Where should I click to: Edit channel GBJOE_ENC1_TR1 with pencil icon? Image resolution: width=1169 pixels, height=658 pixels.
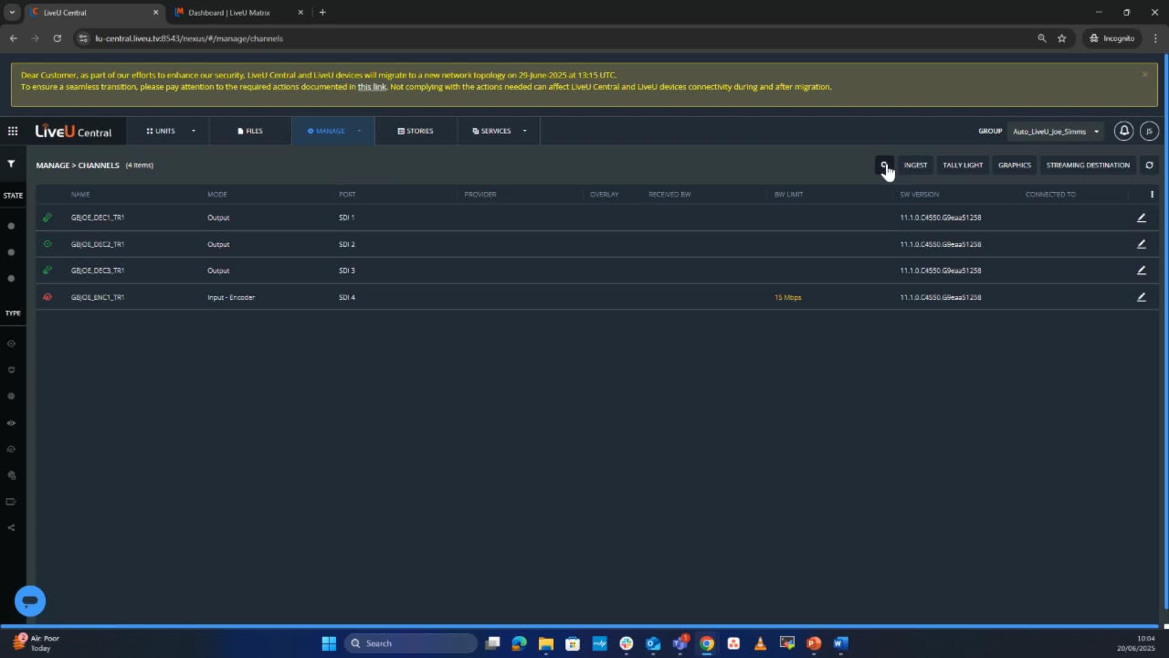[1142, 297]
